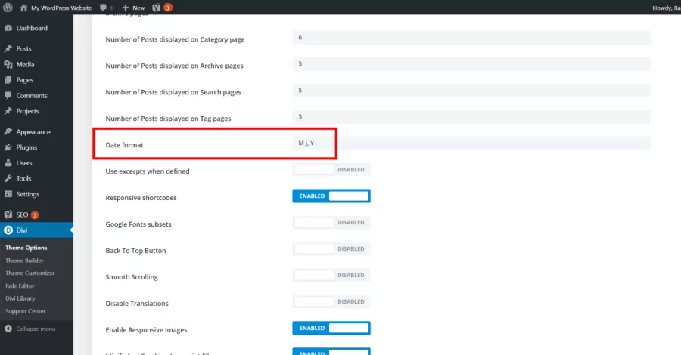The height and width of the screenshot is (355, 681).
Task: Click the Tag pages posts number field
Action: tap(471, 116)
